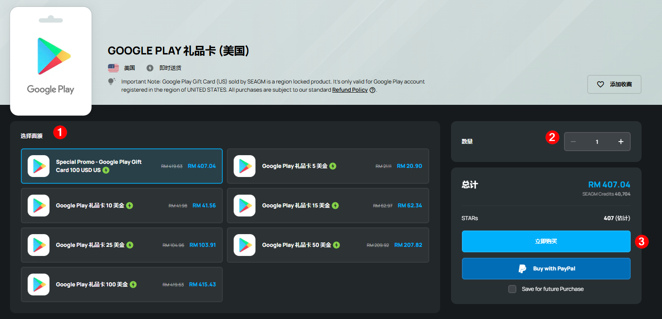Screen dimensions: 662x319
Task: Click price RM 41.56 on 10 美金
Action: pyautogui.click(x=204, y=206)
